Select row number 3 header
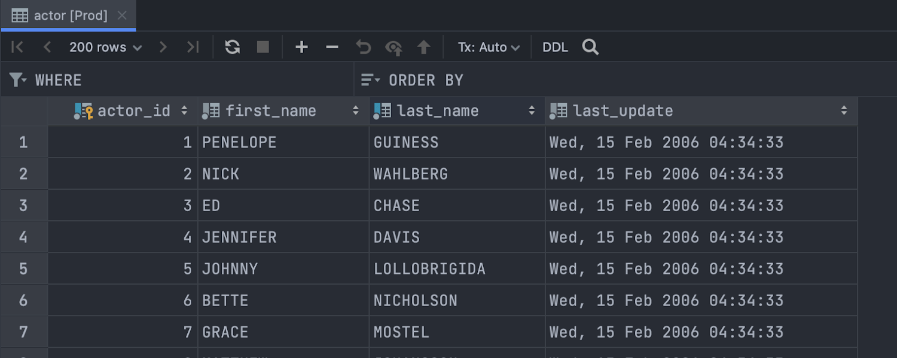Viewport: 897px width, 358px height. [x=23, y=206]
